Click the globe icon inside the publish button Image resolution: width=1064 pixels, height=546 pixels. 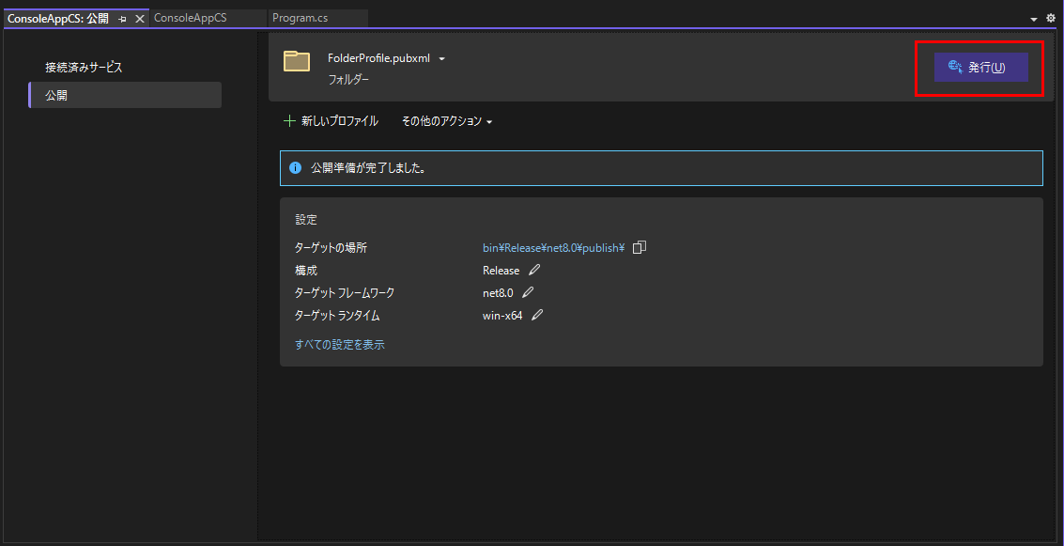coord(954,67)
